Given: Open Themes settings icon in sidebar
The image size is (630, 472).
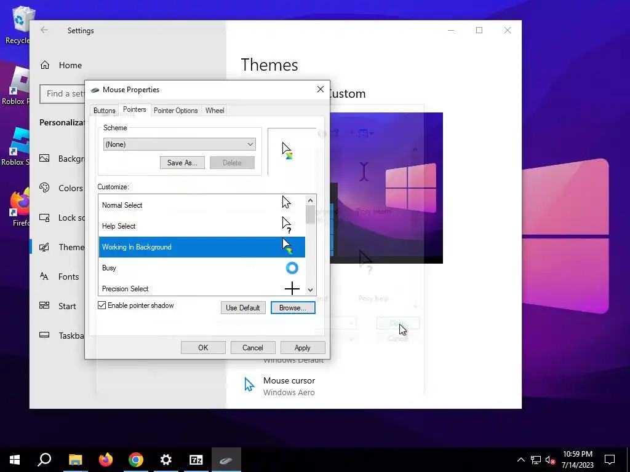Looking at the screenshot, I should tap(44, 247).
